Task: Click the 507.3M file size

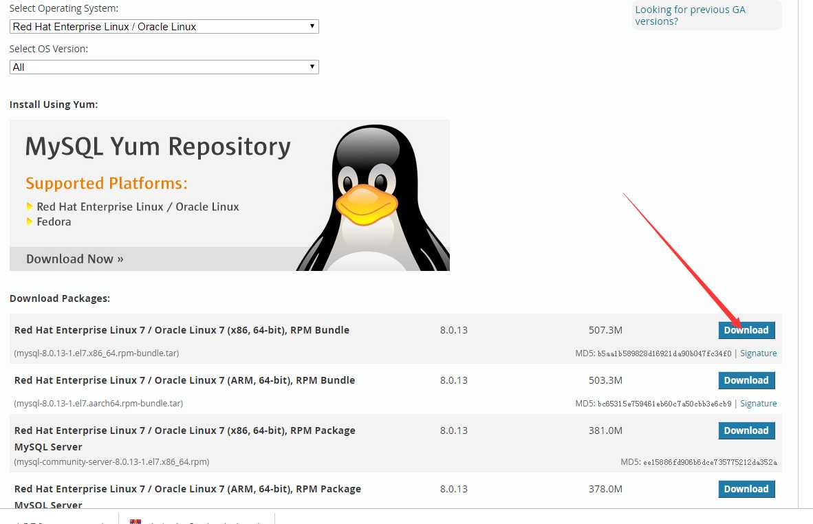Action: pyautogui.click(x=605, y=330)
